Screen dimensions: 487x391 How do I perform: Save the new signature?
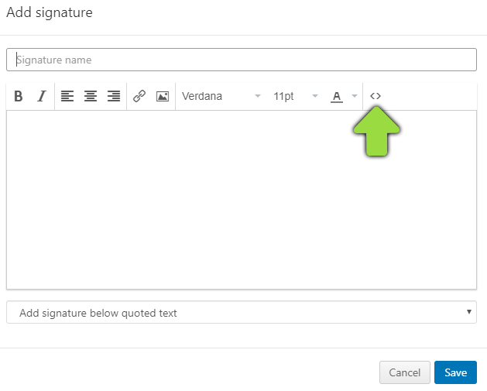[455, 372]
